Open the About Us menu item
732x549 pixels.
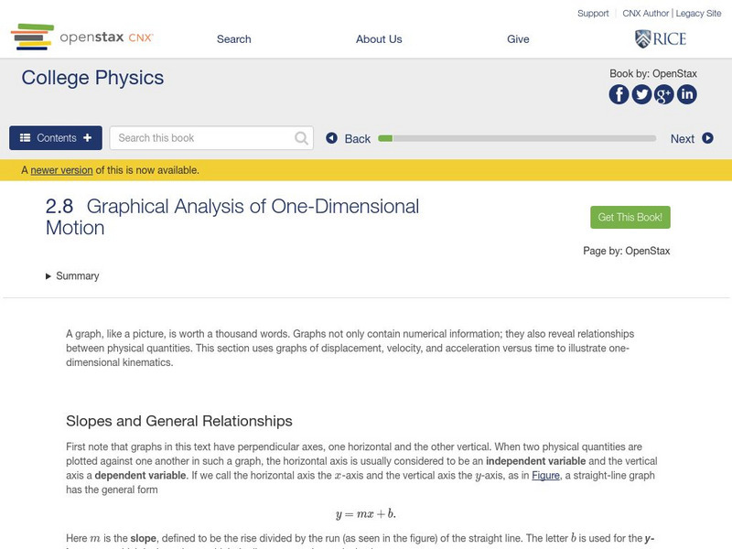[x=379, y=39]
